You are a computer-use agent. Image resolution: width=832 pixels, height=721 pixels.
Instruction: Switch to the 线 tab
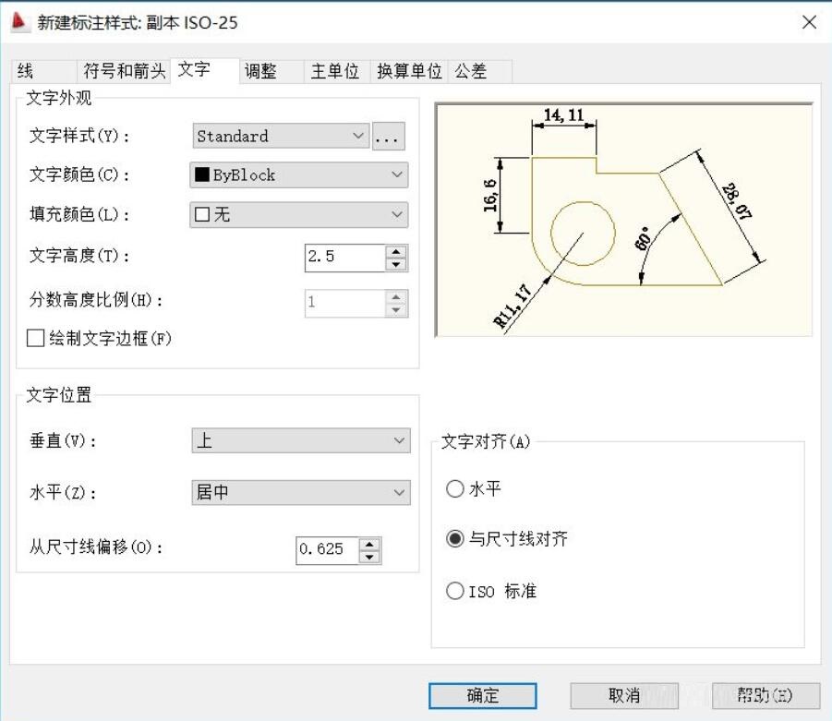tap(44, 71)
